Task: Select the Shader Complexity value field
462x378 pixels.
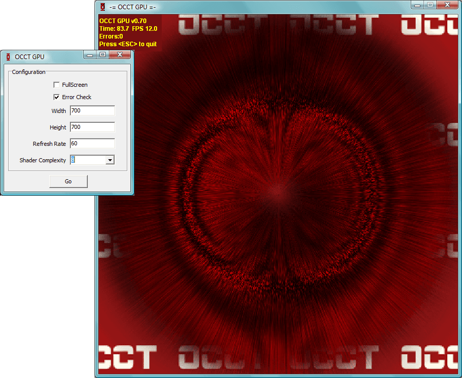Action: (88, 160)
